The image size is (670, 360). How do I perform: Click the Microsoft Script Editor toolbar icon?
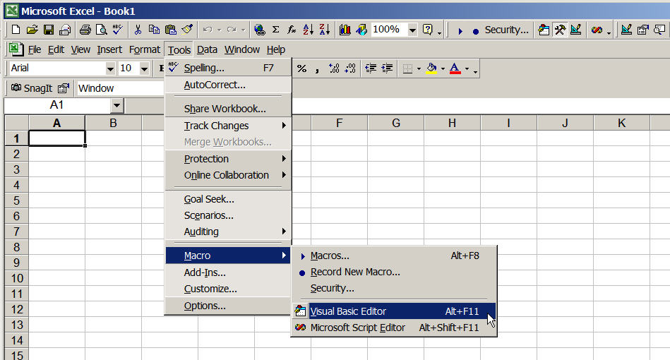coord(597,30)
